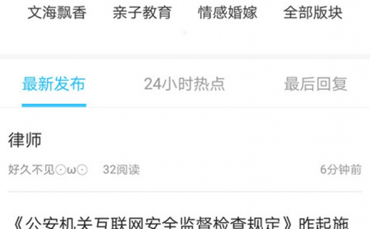370x229 pixels.
Task: Open the 情感婚嫁 forum section
Action: [x=228, y=13]
